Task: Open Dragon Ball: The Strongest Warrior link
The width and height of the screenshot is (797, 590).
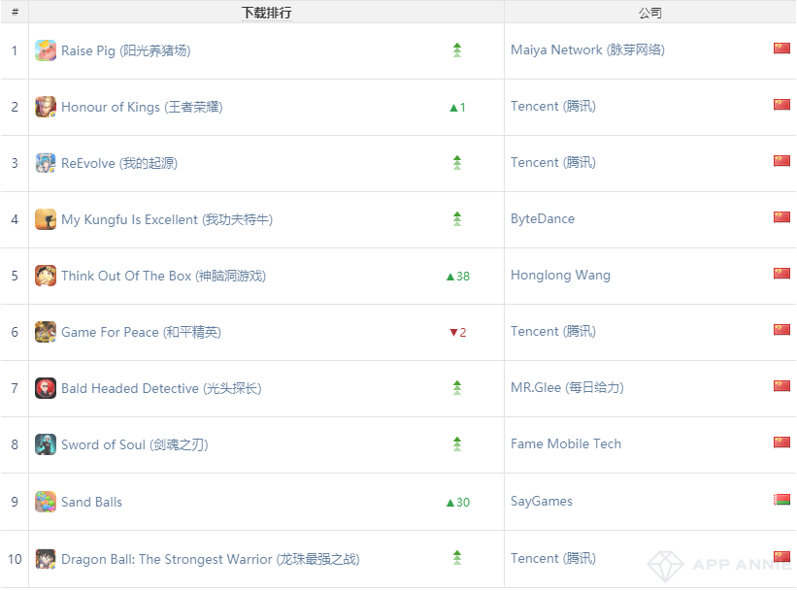Action: coord(211,560)
